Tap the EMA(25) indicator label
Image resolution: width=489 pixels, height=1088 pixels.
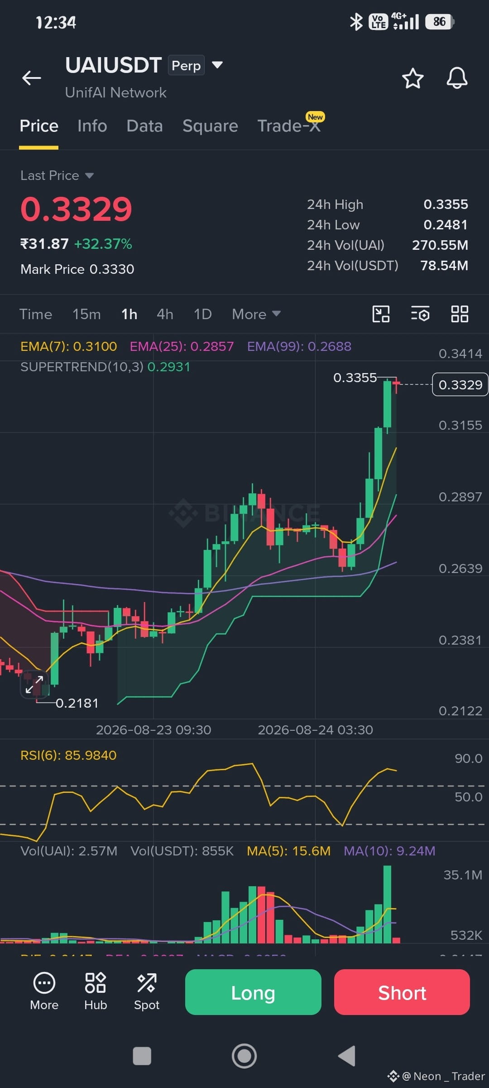[x=182, y=346]
